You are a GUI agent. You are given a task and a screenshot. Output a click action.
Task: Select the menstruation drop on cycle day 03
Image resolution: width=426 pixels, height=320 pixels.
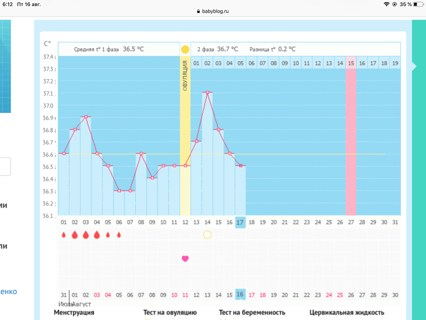(x=86, y=235)
